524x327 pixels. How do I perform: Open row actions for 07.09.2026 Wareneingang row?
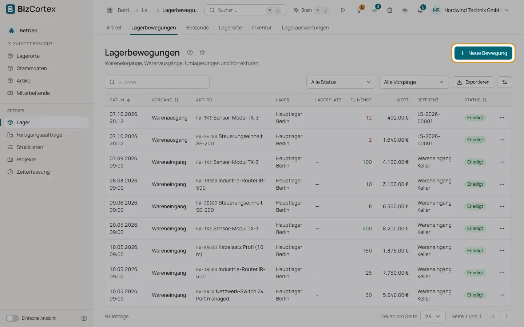502,162
